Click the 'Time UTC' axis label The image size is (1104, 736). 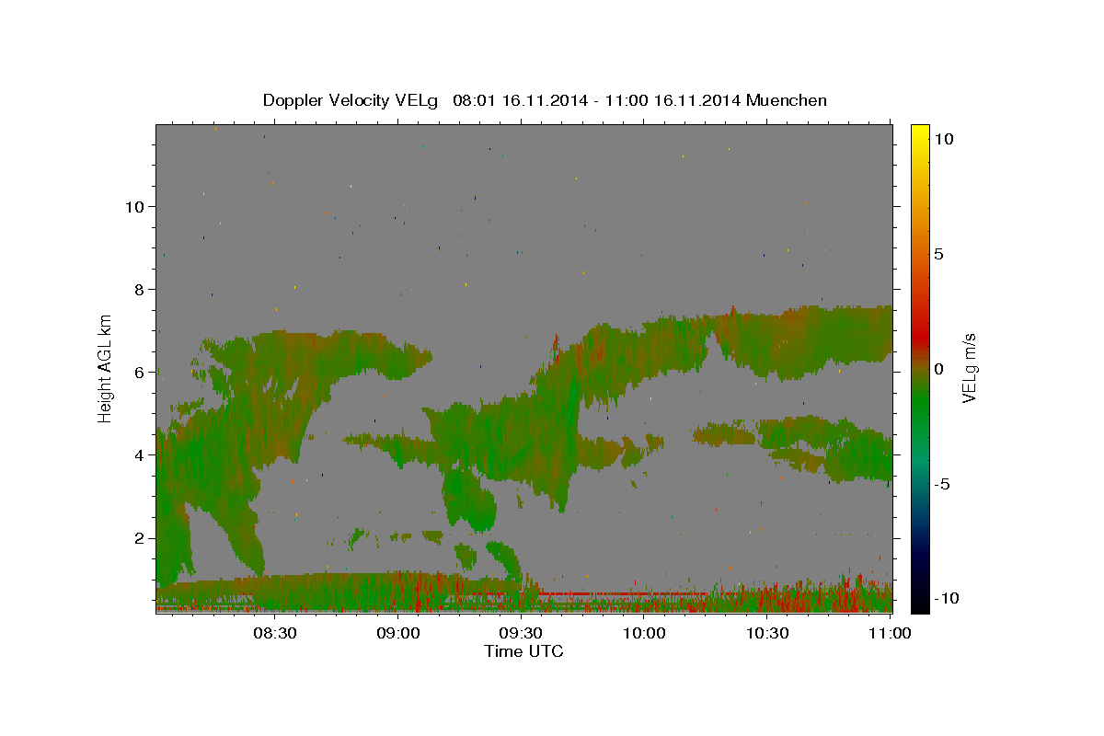[x=523, y=651]
